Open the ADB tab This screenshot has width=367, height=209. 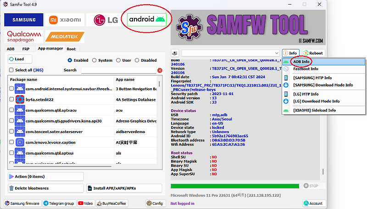tap(11, 49)
